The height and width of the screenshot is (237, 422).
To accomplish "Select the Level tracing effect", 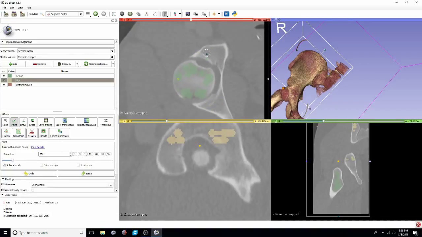I will click(x=45, y=122).
